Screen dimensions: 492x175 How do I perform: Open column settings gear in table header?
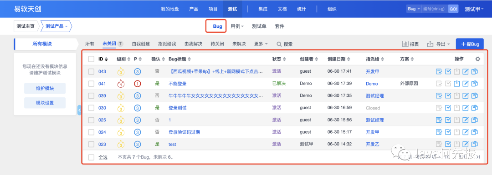(x=478, y=59)
